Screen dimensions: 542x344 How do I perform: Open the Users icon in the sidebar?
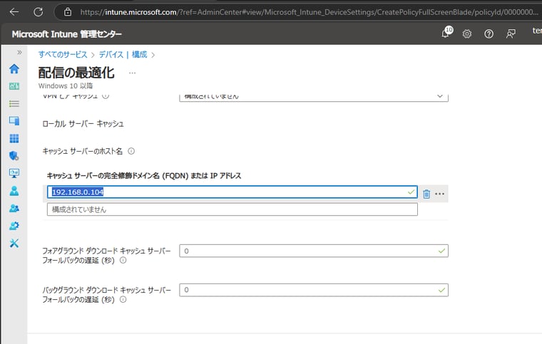(14, 191)
